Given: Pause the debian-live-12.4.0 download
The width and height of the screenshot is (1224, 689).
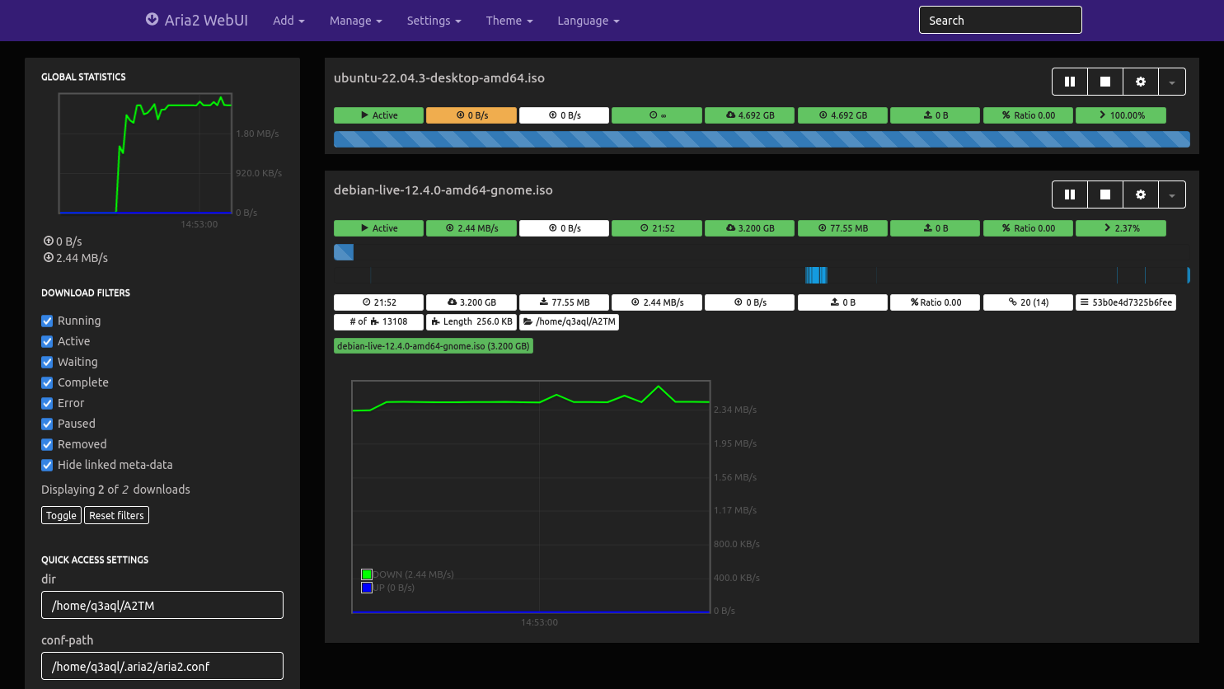Looking at the screenshot, I should 1070,195.
